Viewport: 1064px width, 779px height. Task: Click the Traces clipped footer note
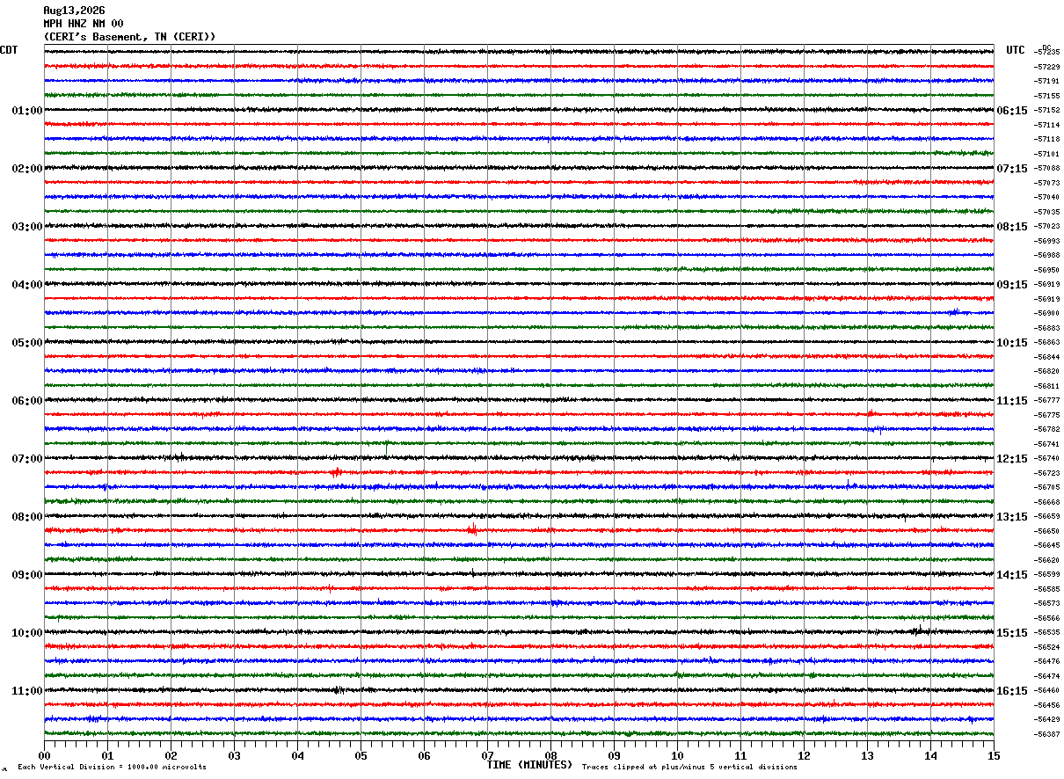pos(689,767)
